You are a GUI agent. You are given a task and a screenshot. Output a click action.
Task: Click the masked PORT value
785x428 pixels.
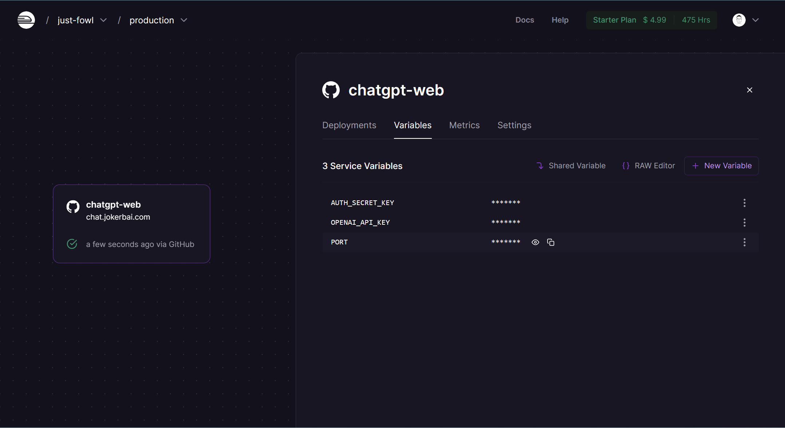506,242
